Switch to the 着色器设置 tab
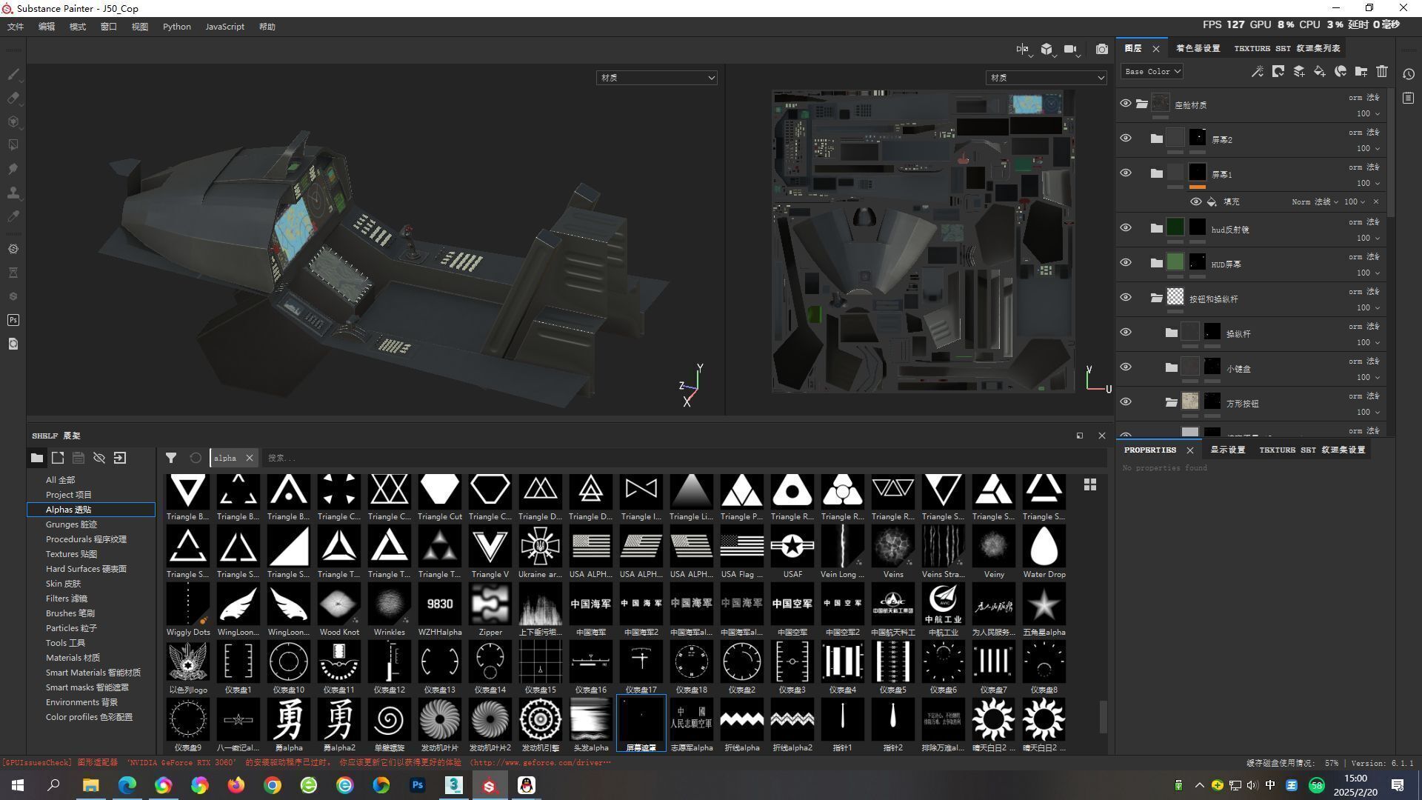The height and width of the screenshot is (800, 1422). 1198,48
